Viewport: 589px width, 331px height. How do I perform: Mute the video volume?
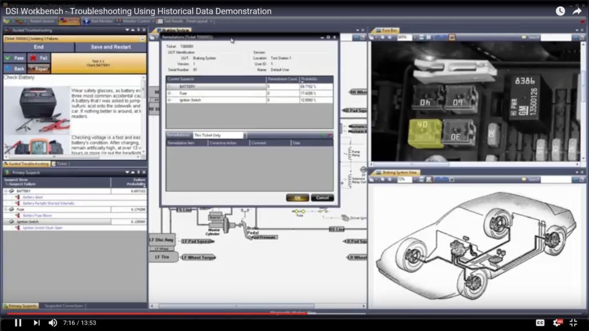point(53,323)
